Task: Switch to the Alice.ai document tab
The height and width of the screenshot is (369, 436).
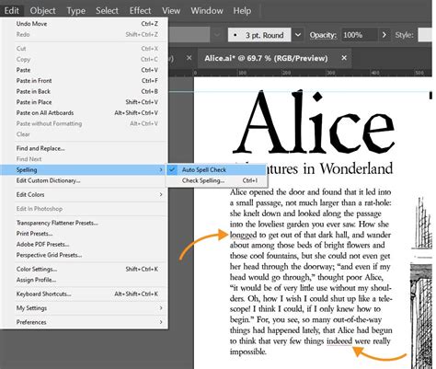Action: pos(266,58)
